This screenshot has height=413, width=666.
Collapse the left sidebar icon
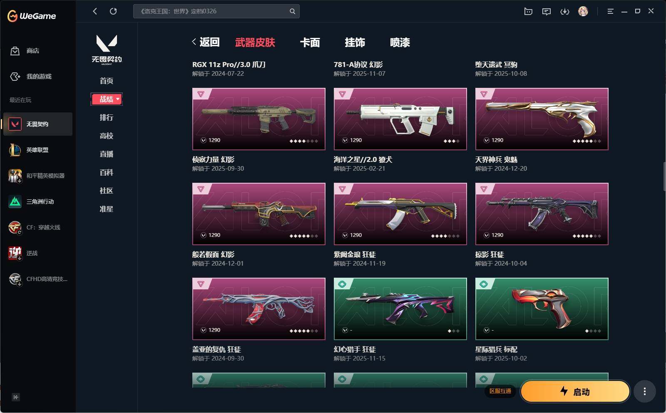pyautogui.click(x=16, y=397)
